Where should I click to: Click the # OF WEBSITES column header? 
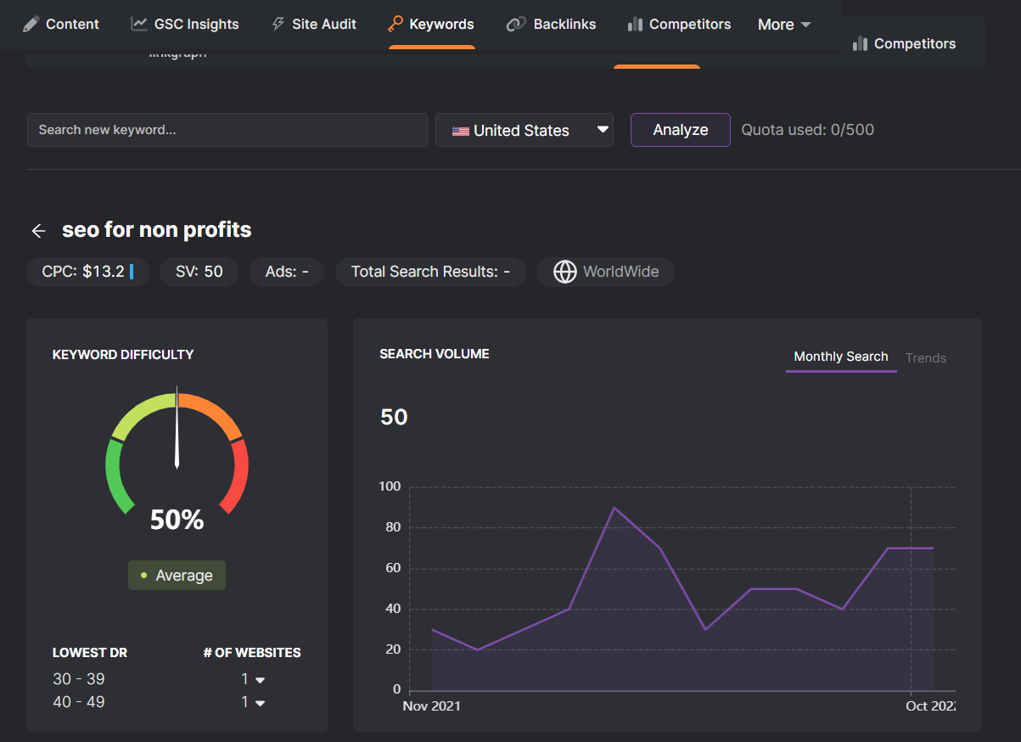[x=252, y=653]
